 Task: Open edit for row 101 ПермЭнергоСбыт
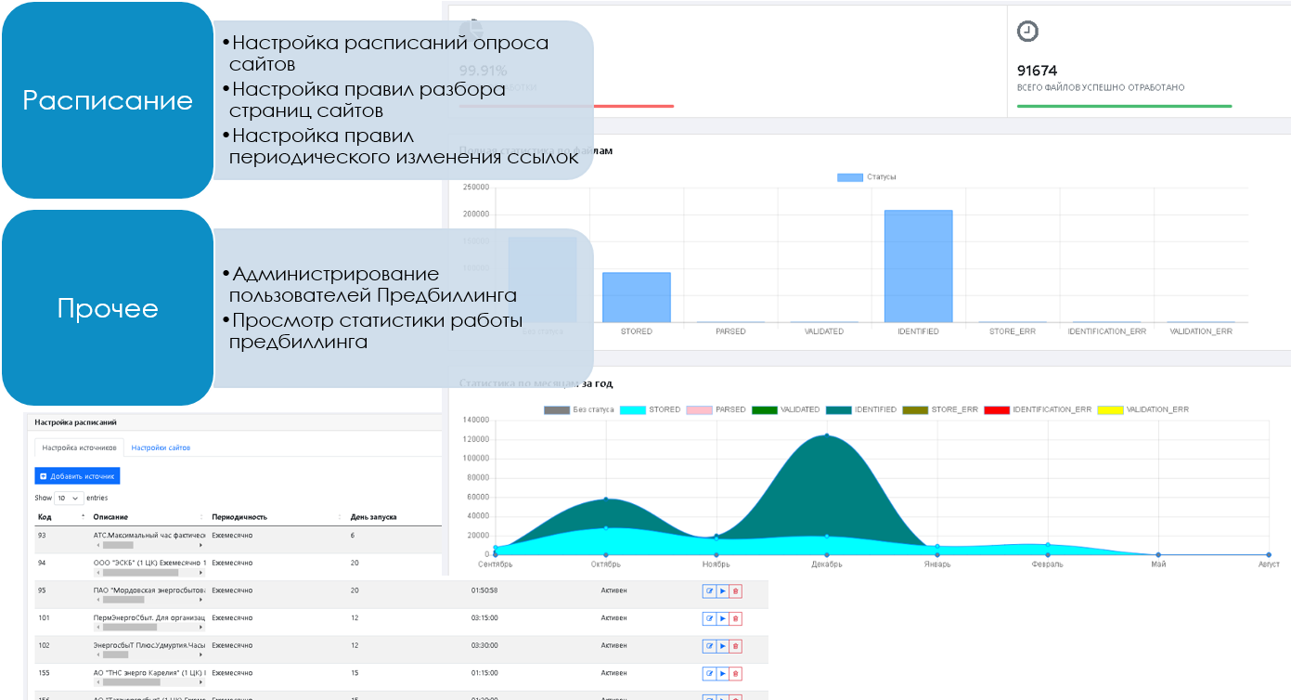[x=709, y=618]
